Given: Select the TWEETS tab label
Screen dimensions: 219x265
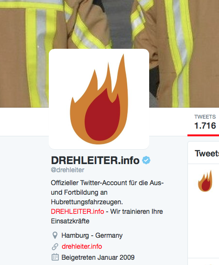Looking at the screenshot, I should pyautogui.click(x=205, y=117).
